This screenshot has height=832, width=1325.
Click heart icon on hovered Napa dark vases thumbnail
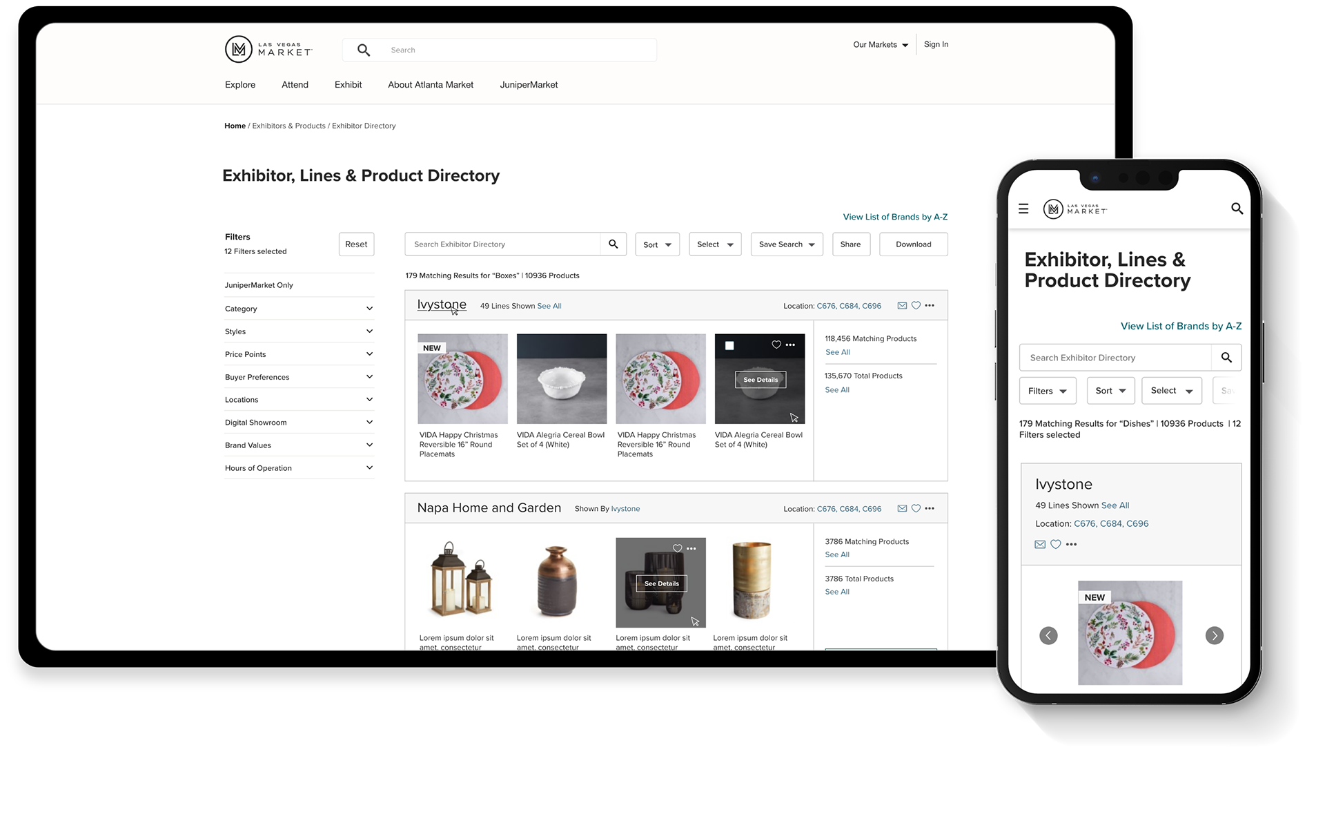click(x=678, y=548)
